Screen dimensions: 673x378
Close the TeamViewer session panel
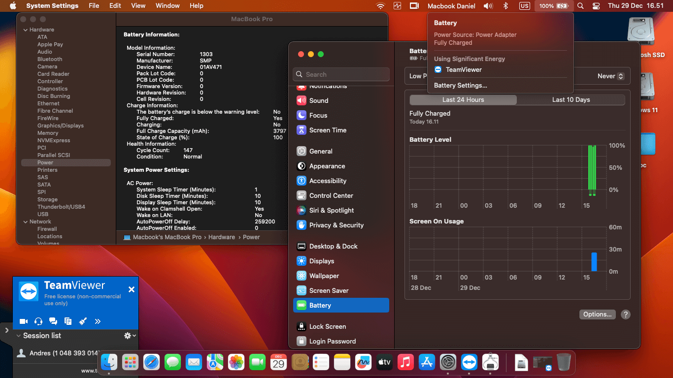click(x=132, y=289)
